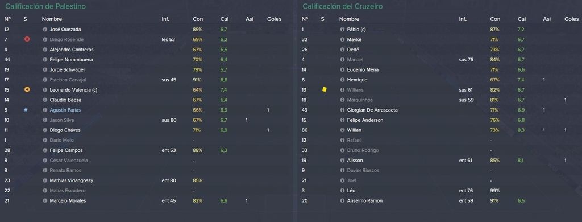
Task: Click the orange injury icon beside Leonardo Valencia
Action: tap(27, 89)
